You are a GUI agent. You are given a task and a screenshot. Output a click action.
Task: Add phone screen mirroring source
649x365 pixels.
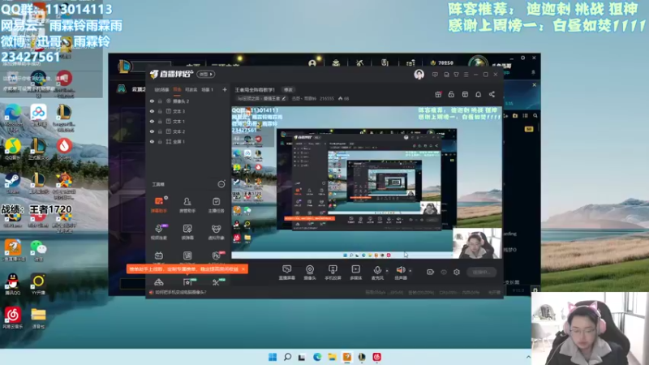[x=333, y=273]
